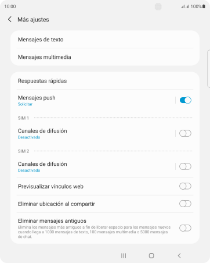
Task: Open Respuestas rápidas option
Action: click(x=105, y=81)
